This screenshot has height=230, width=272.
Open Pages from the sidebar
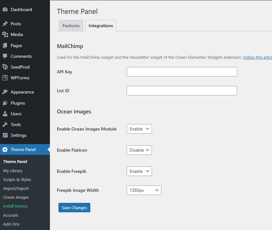pyautogui.click(x=16, y=45)
